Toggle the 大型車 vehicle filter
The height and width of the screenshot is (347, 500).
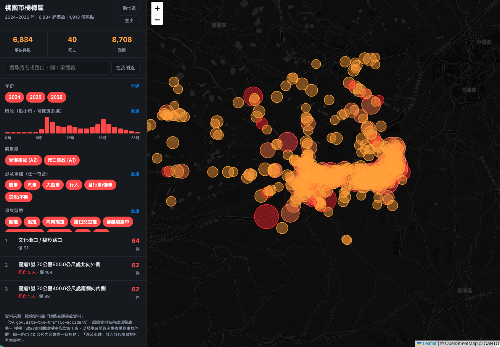point(53,185)
